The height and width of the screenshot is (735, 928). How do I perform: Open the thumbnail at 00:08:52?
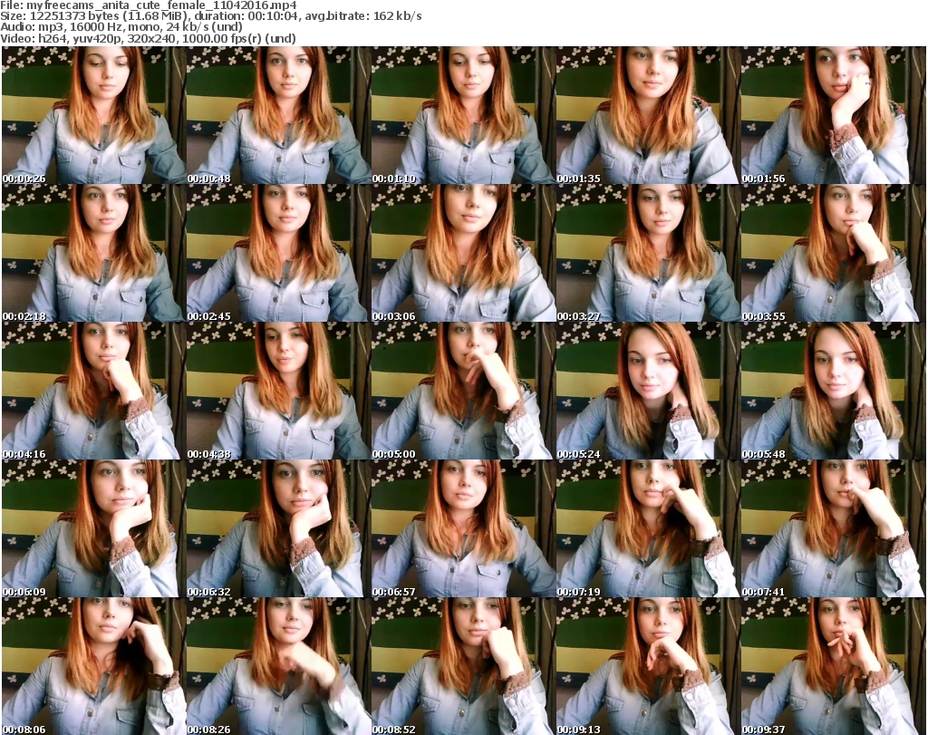pos(463,666)
